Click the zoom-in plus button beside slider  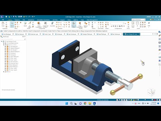(x=152, y=100)
